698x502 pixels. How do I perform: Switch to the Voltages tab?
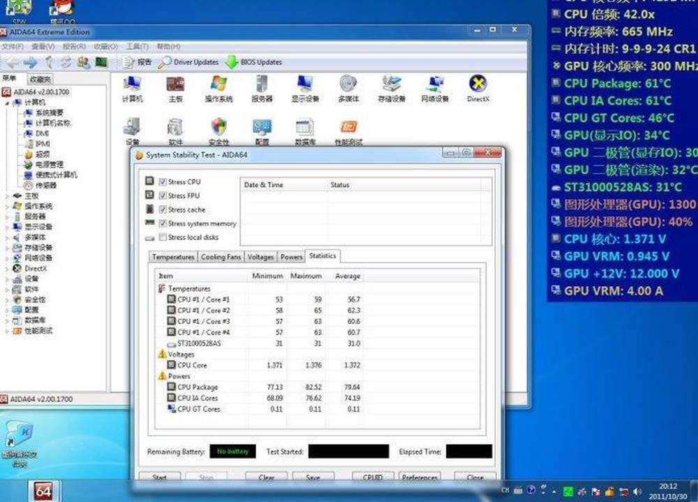(x=260, y=257)
